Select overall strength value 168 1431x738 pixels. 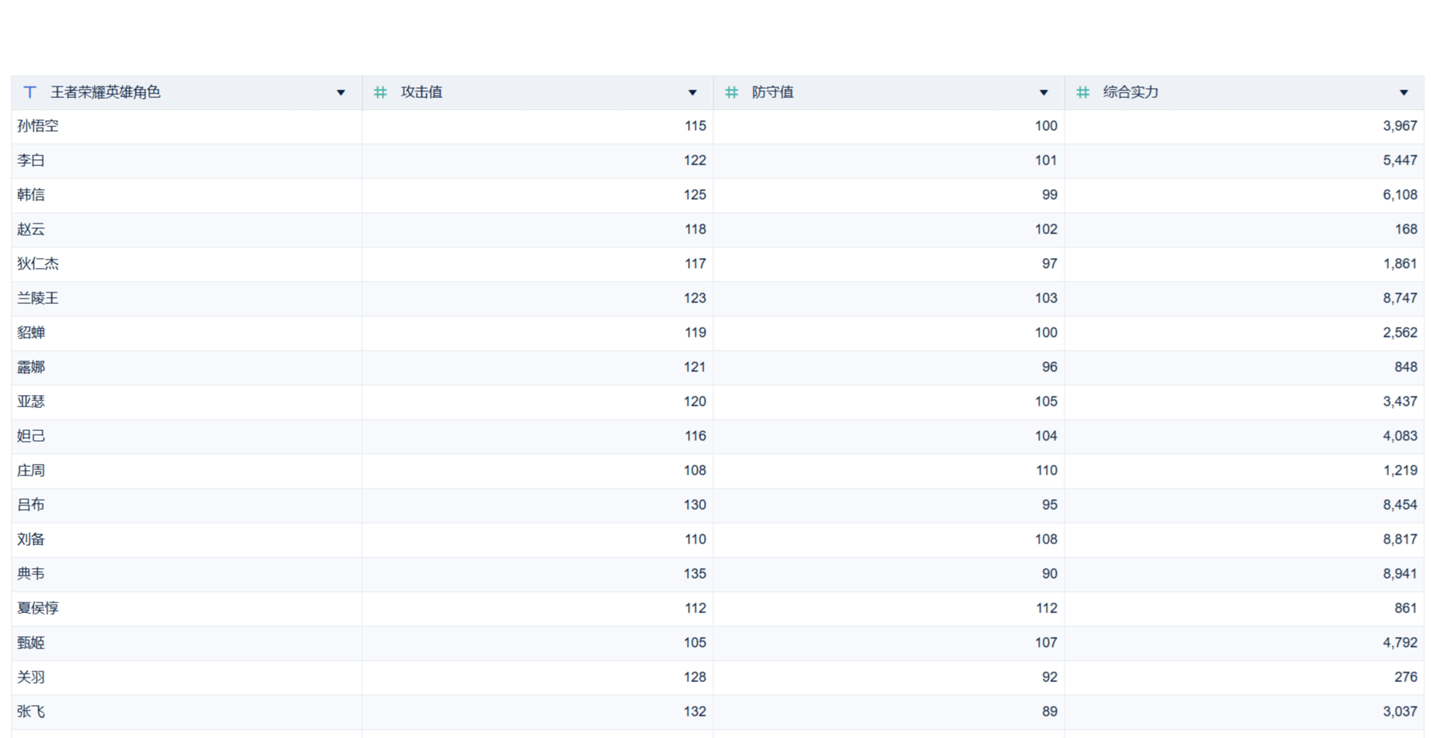coord(1407,230)
